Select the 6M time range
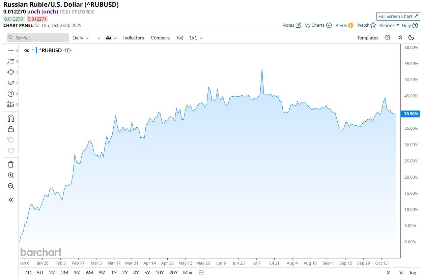The height and width of the screenshot is (278, 421). [x=89, y=273]
